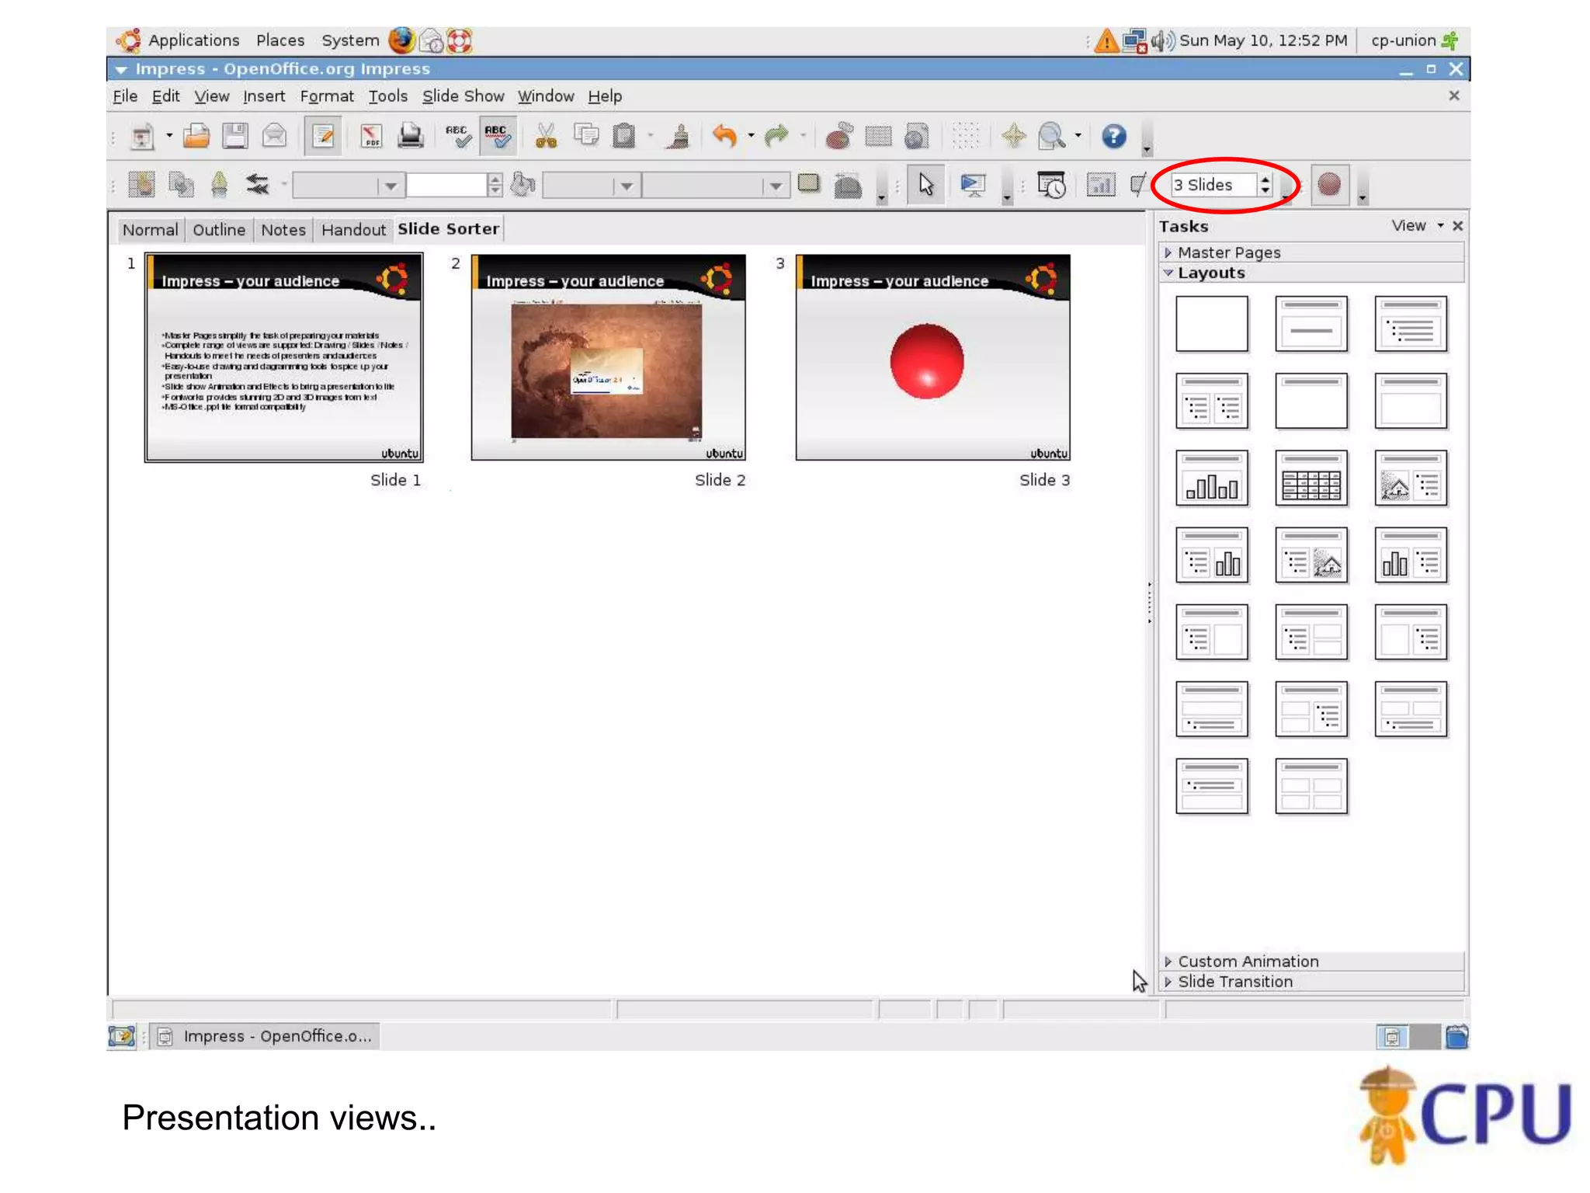The width and height of the screenshot is (1590, 1193).
Task: Toggle Show/Hide Slide icon
Action: (x=1140, y=185)
